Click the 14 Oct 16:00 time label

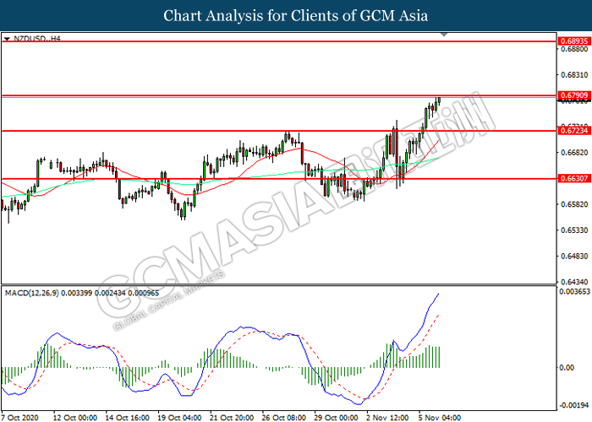pos(127,418)
